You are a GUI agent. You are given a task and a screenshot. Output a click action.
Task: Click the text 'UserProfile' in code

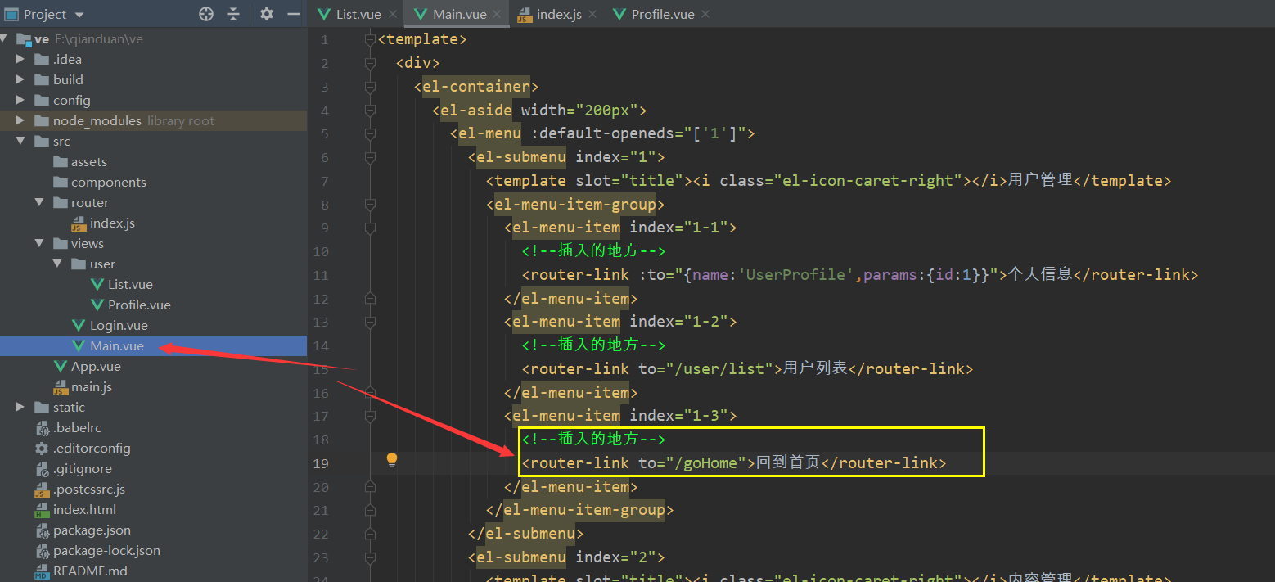click(798, 274)
